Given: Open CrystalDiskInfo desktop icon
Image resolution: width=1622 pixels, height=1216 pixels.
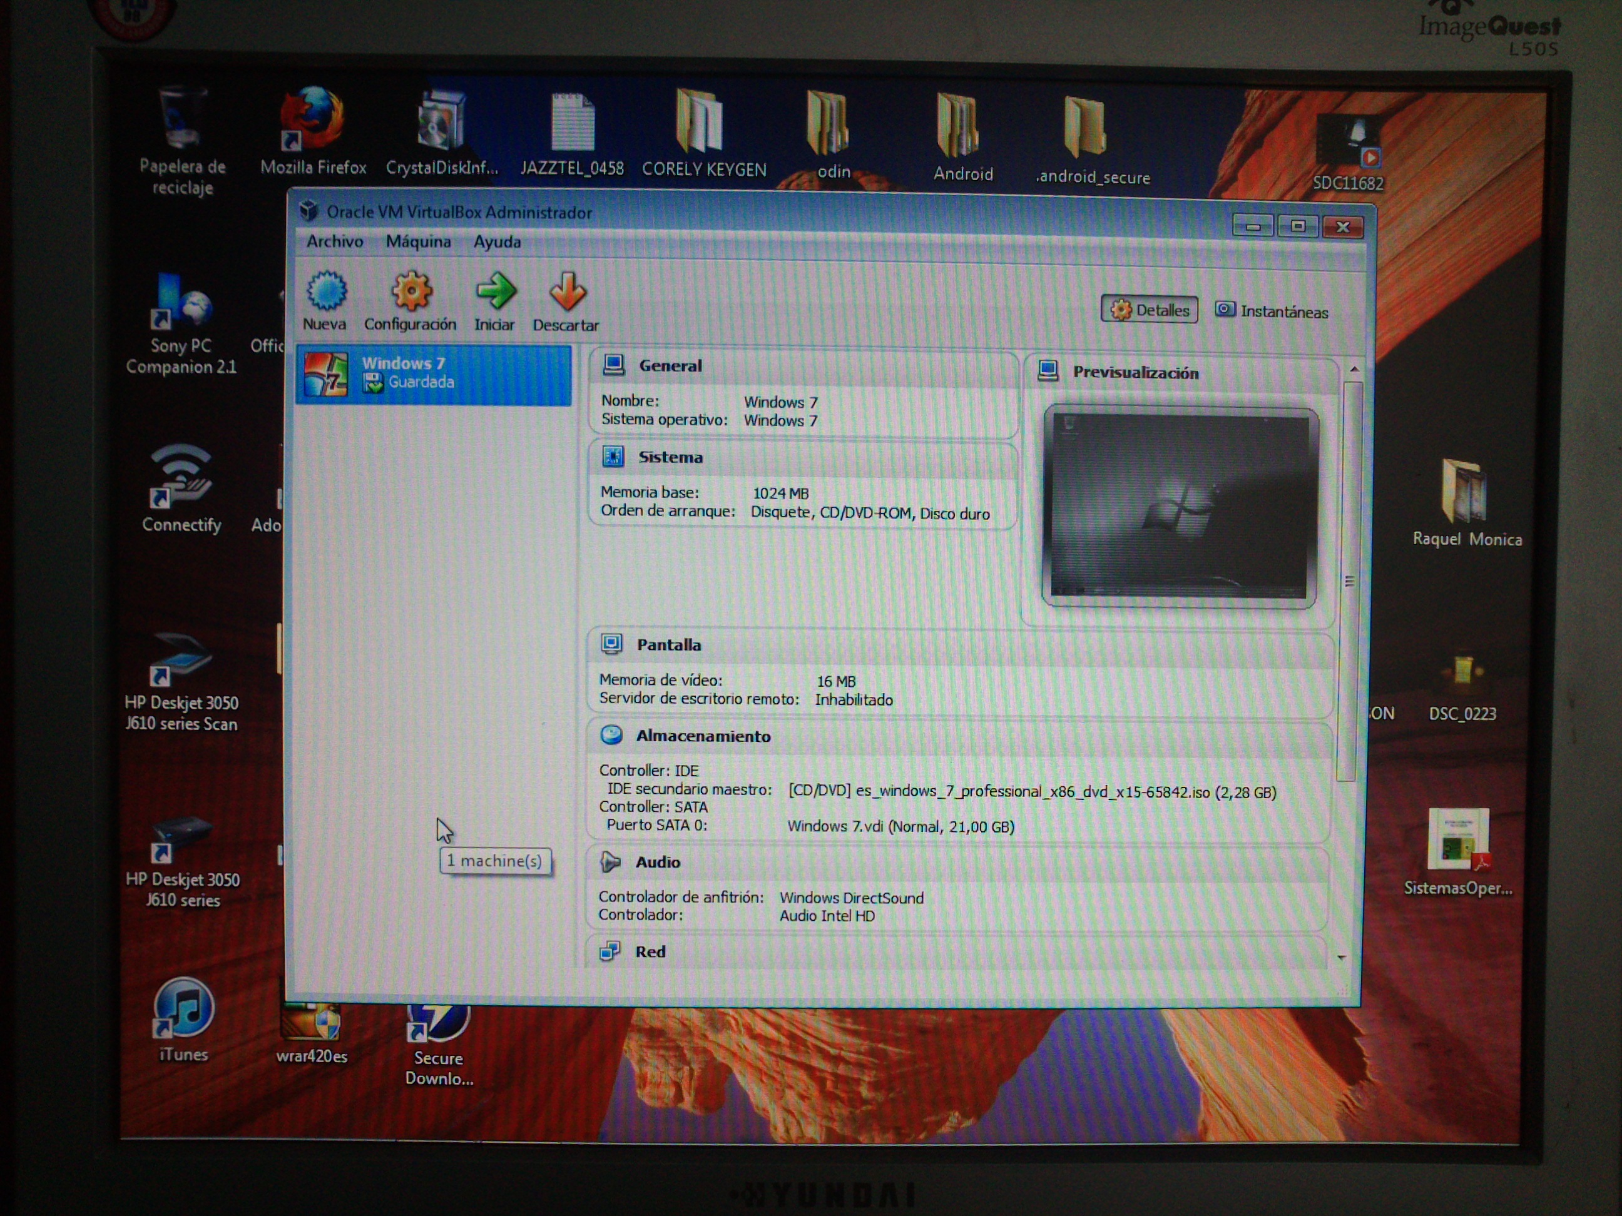Looking at the screenshot, I should [441, 121].
